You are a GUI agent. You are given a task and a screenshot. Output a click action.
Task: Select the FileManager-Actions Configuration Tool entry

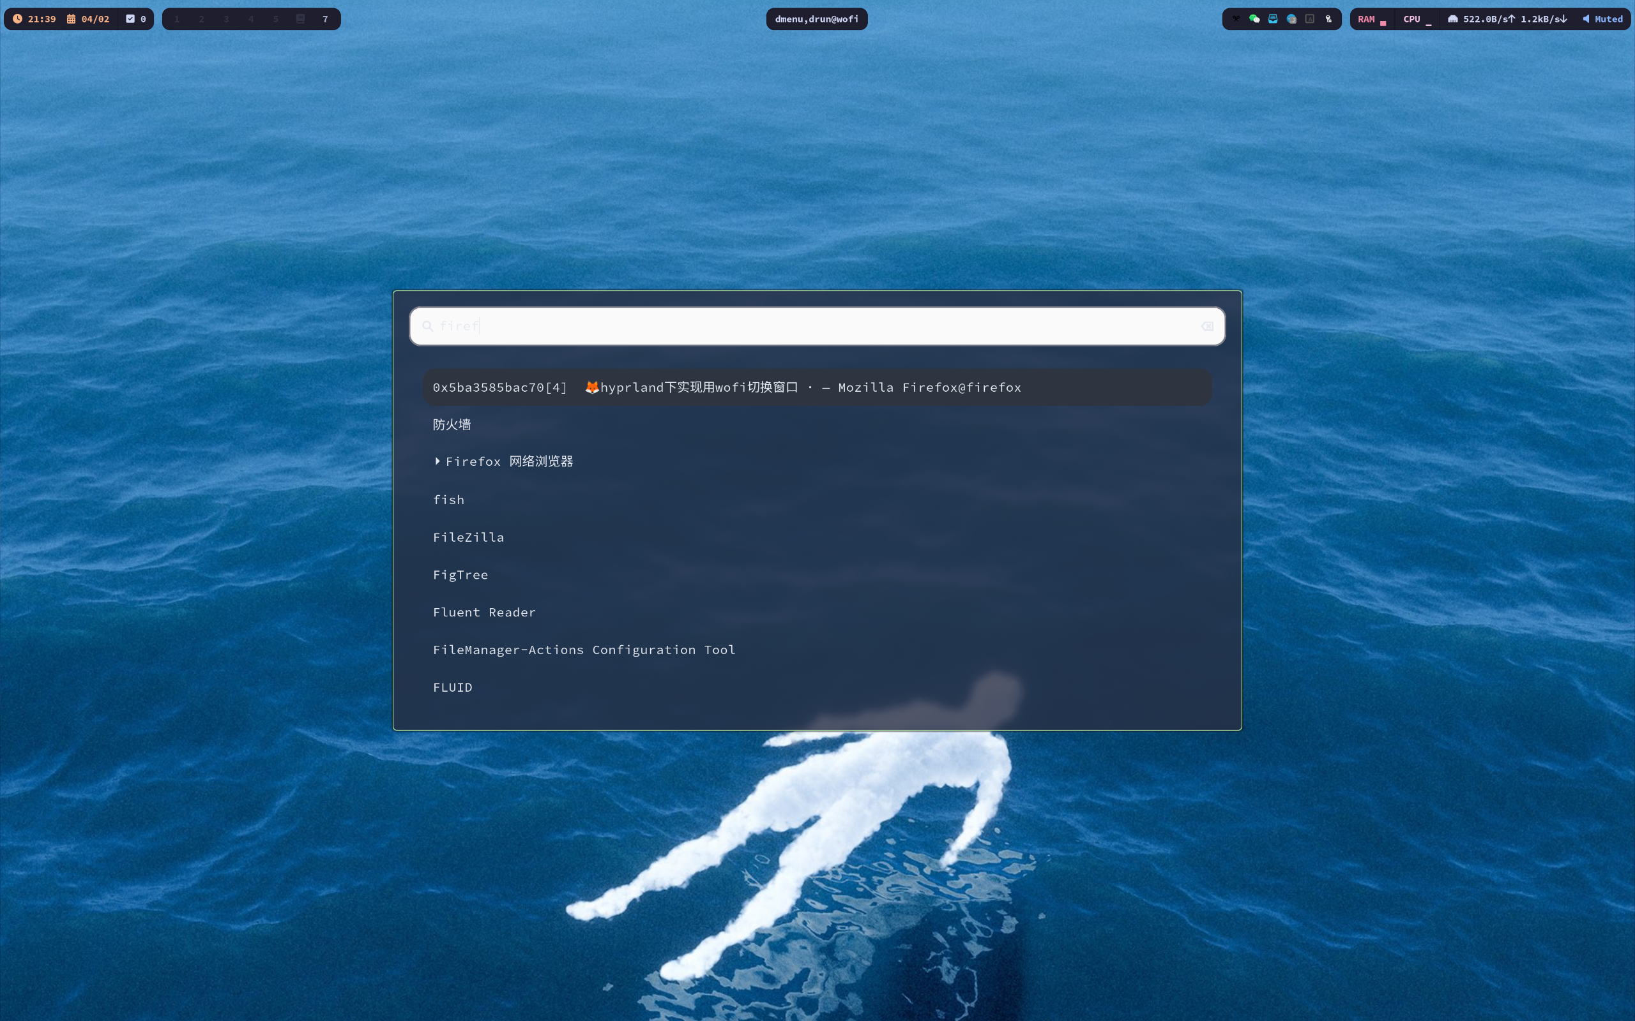pos(584,650)
